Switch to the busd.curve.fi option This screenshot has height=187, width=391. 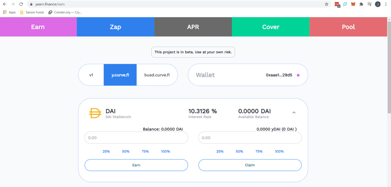157,75
